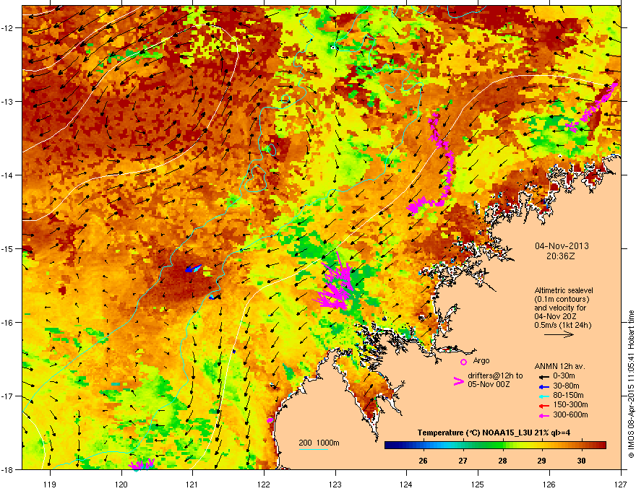Click the '05-Nov 00Z' legend text
Image resolution: width=636 pixels, height=491 pixels.
(x=489, y=384)
